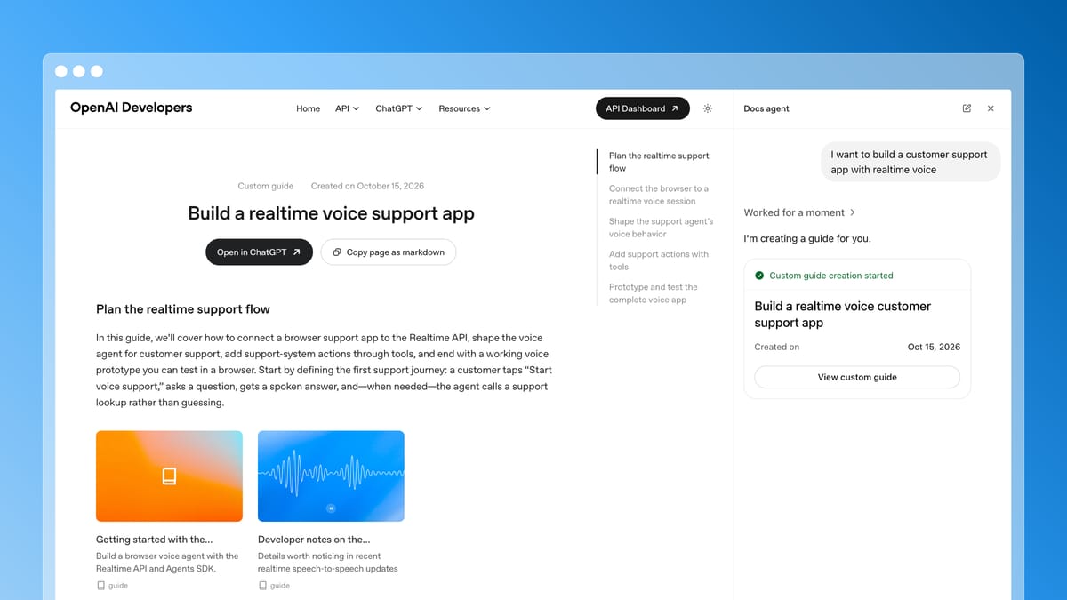Viewport: 1067px width, 600px height.
Task: Open the Resources dropdown menu
Action: tap(465, 108)
